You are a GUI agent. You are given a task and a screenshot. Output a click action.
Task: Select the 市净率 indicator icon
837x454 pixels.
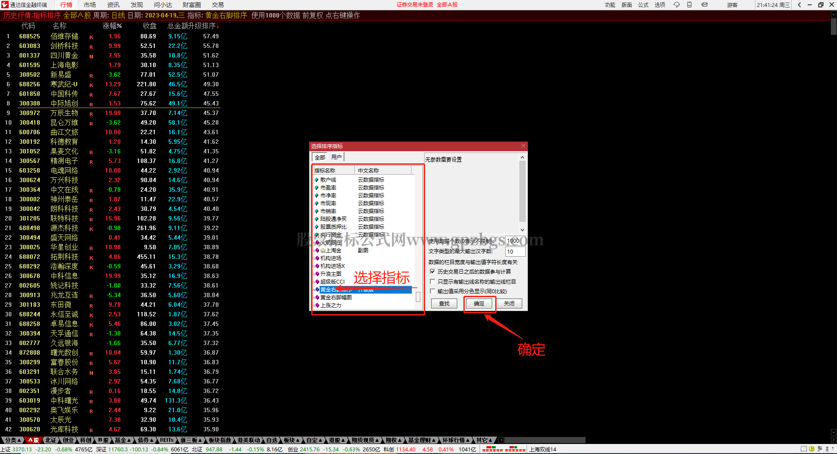[x=317, y=196]
